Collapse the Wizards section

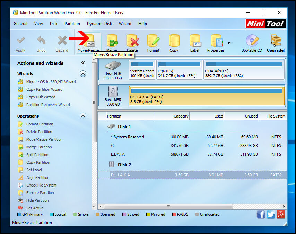[x=83, y=73]
